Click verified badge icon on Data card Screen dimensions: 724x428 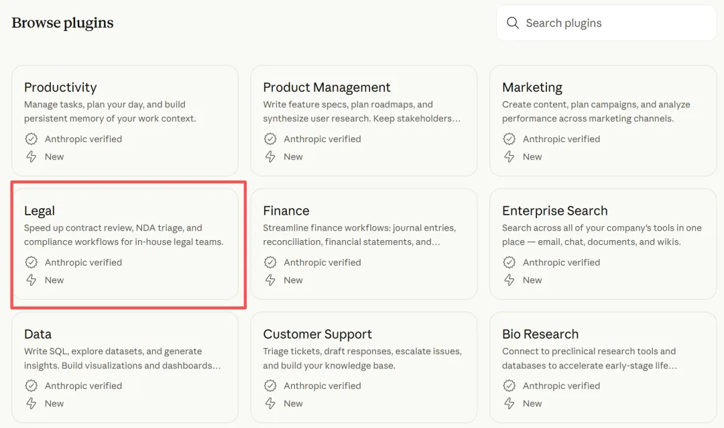31,386
